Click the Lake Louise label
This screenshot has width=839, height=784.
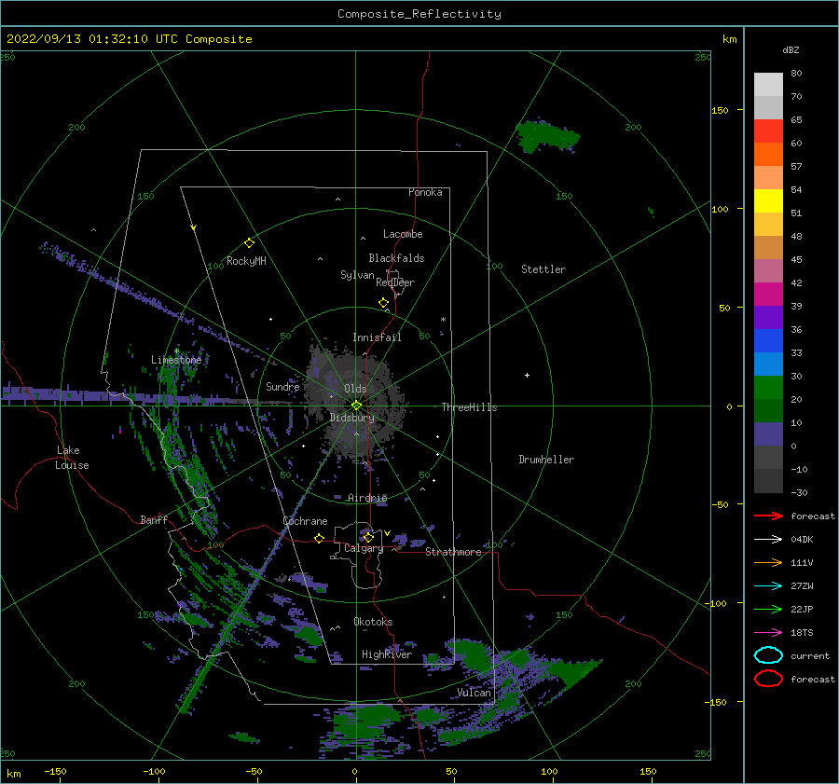[x=72, y=458]
